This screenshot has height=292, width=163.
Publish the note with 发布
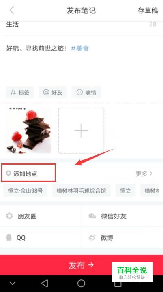coord(81,265)
